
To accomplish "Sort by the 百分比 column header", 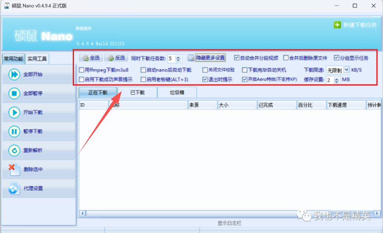I will [x=312, y=105].
